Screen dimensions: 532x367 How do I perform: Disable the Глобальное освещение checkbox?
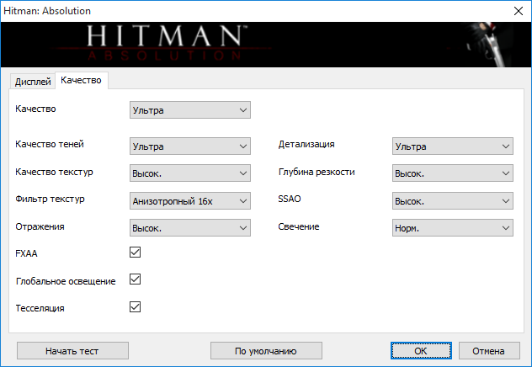click(135, 279)
